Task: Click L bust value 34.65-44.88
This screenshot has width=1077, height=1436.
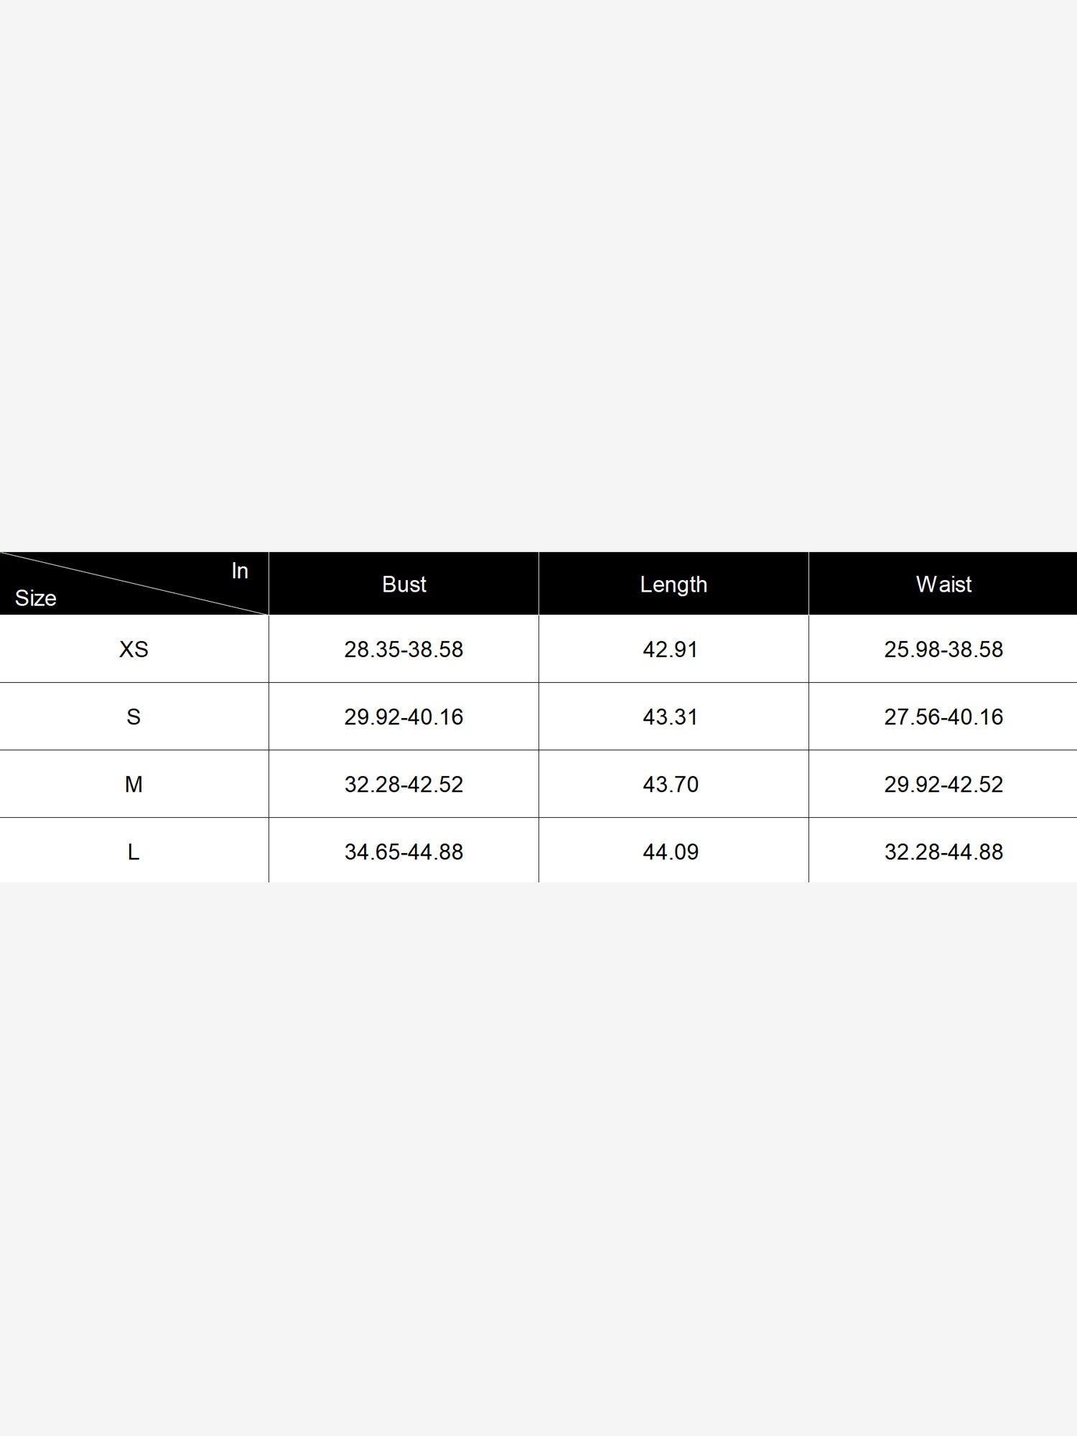Action: coord(404,852)
